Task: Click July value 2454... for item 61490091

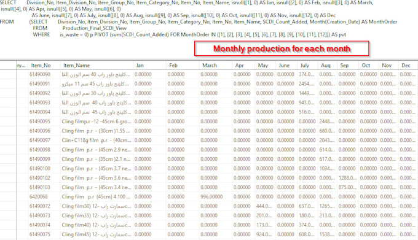Action: pyautogui.click(x=306, y=84)
